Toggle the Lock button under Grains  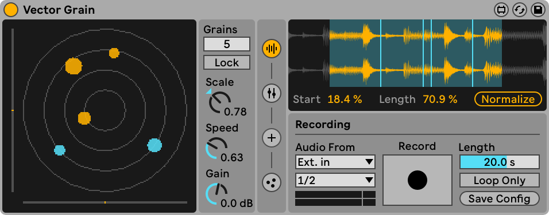(227, 62)
